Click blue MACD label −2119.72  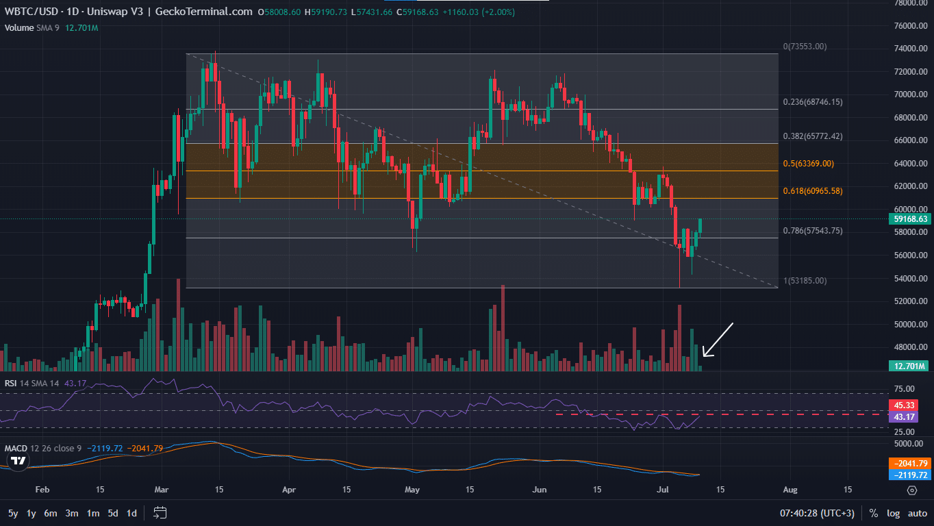click(909, 475)
